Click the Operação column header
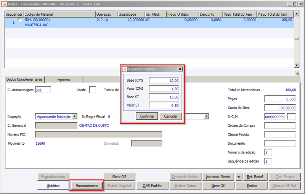The height and width of the screenshot is (194, 305). pyautogui.click(x=107, y=14)
